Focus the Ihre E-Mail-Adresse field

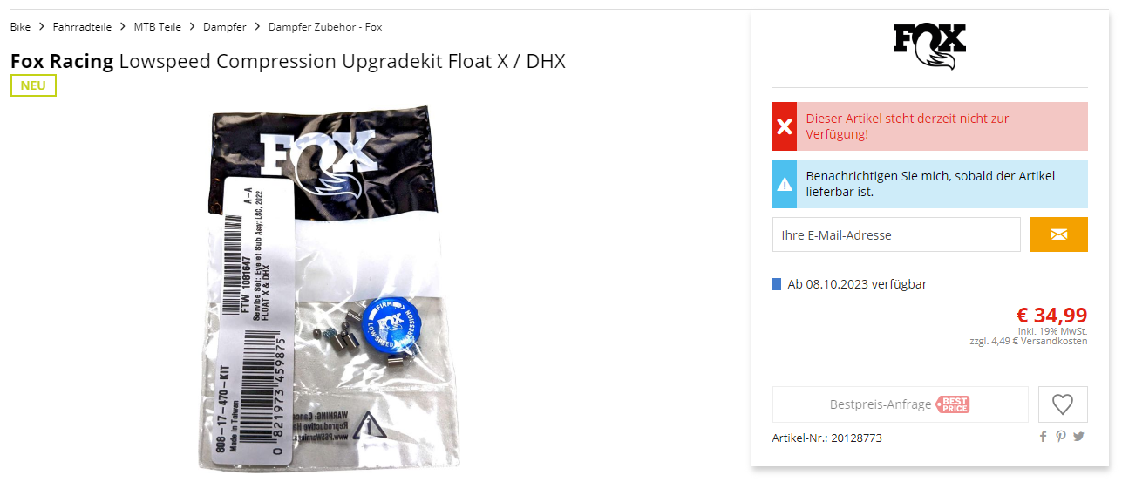[896, 234]
